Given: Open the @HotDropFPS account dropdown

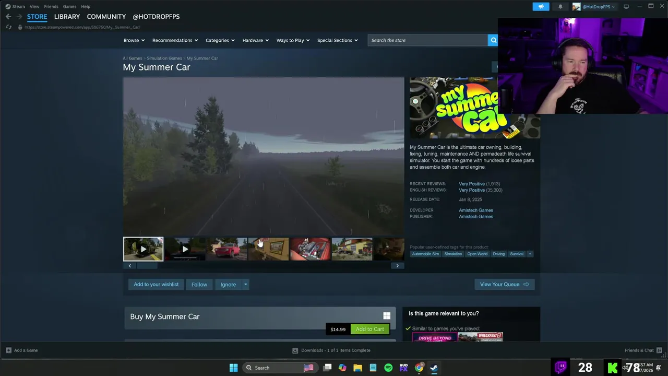Looking at the screenshot, I should 594,6.
